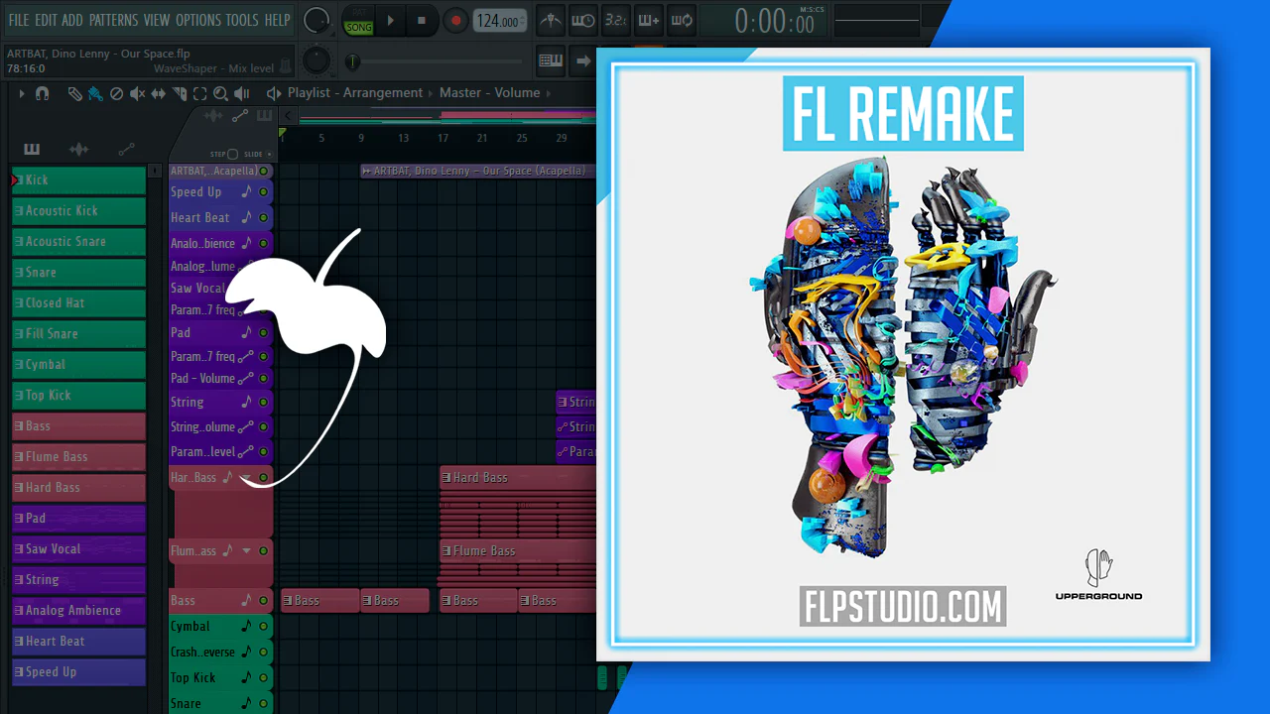
Task: Select the Saw Vocal pattern in picker
Action: pyautogui.click(x=79, y=549)
